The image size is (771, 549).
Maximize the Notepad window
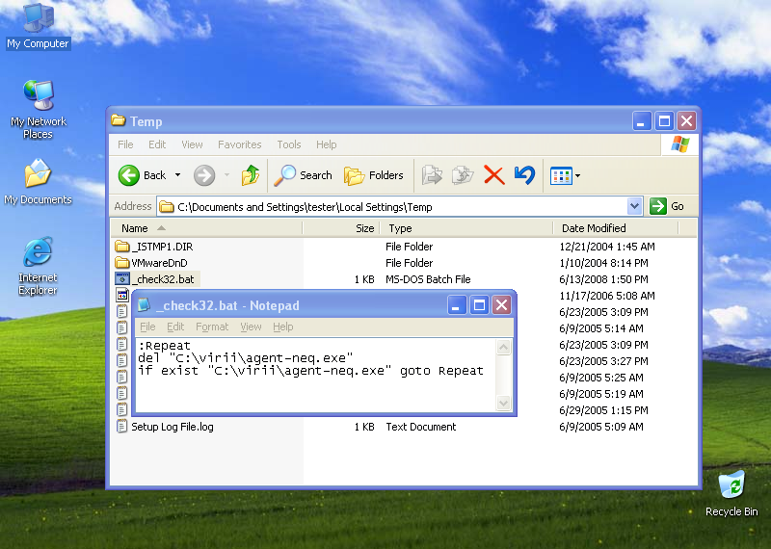click(479, 305)
